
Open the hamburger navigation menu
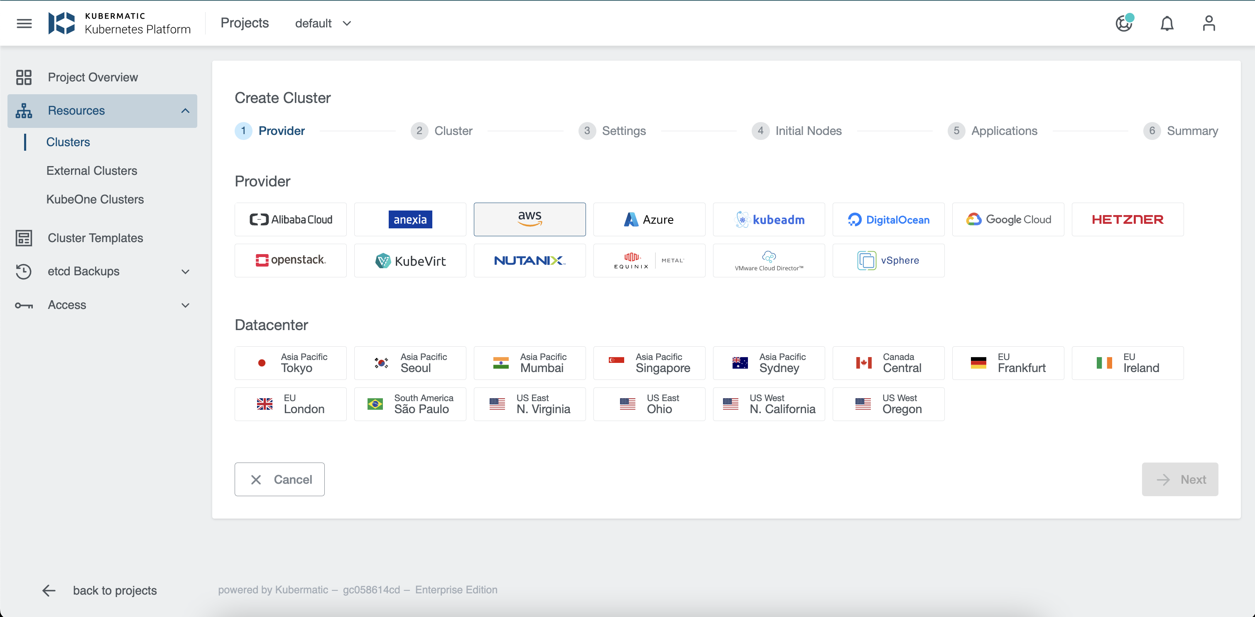[24, 23]
